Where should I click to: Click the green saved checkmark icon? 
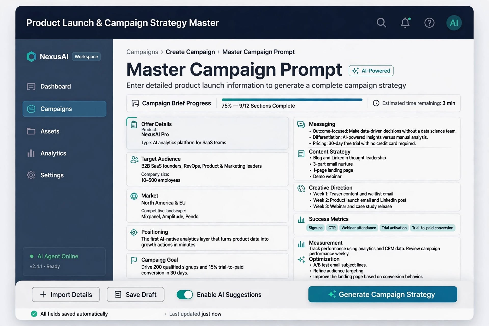tap(34, 314)
